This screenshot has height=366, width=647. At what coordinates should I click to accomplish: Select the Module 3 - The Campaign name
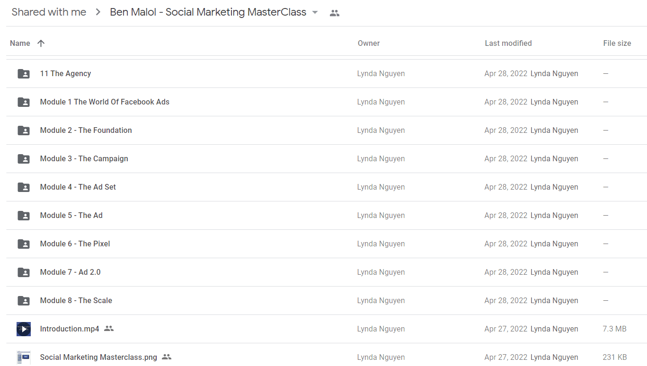pos(84,158)
